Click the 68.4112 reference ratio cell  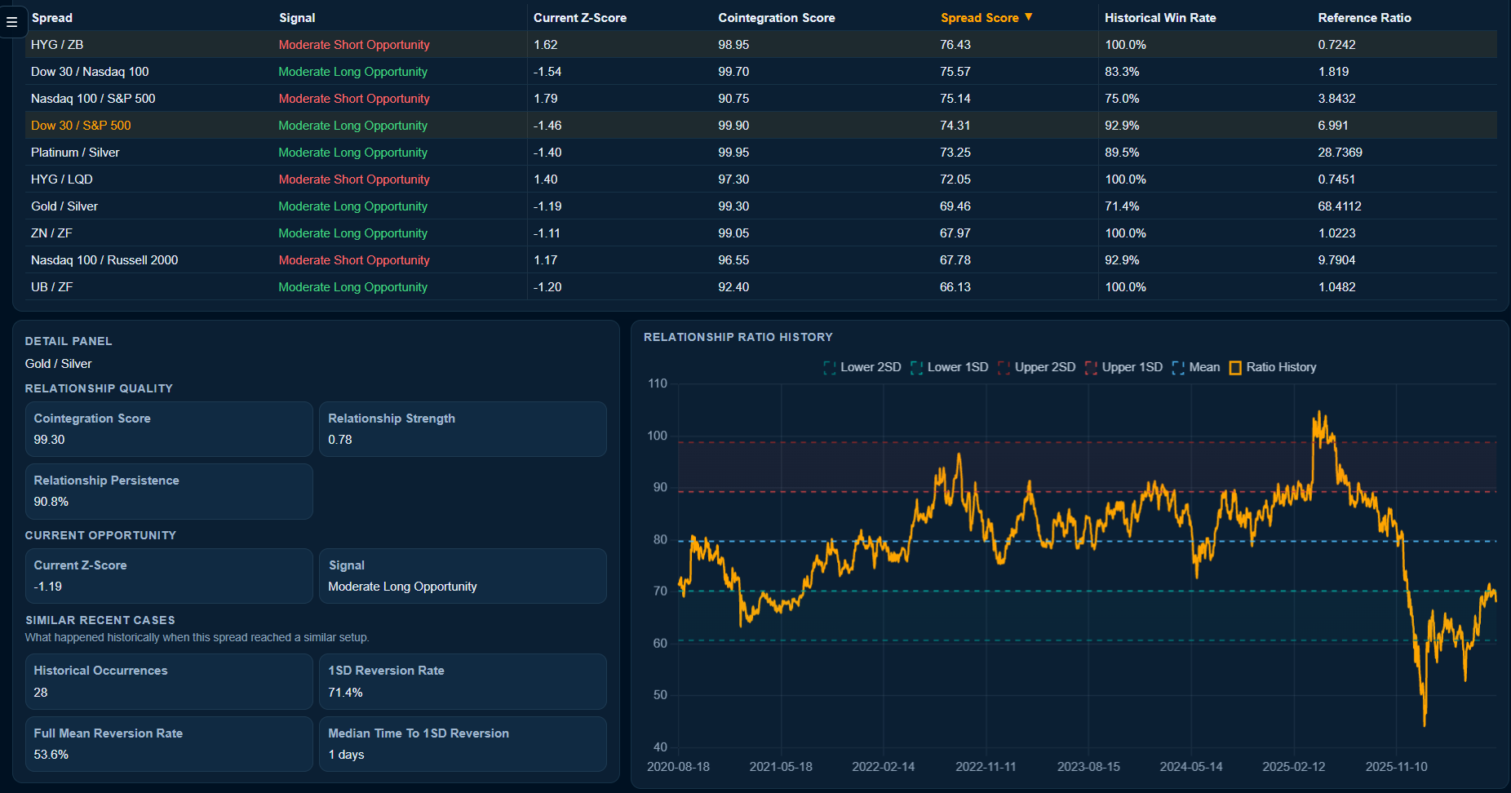click(x=1340, y=206)
